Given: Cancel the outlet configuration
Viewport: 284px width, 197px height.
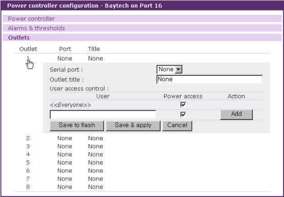Looking at the screenshot, I should tap(177, 125).
